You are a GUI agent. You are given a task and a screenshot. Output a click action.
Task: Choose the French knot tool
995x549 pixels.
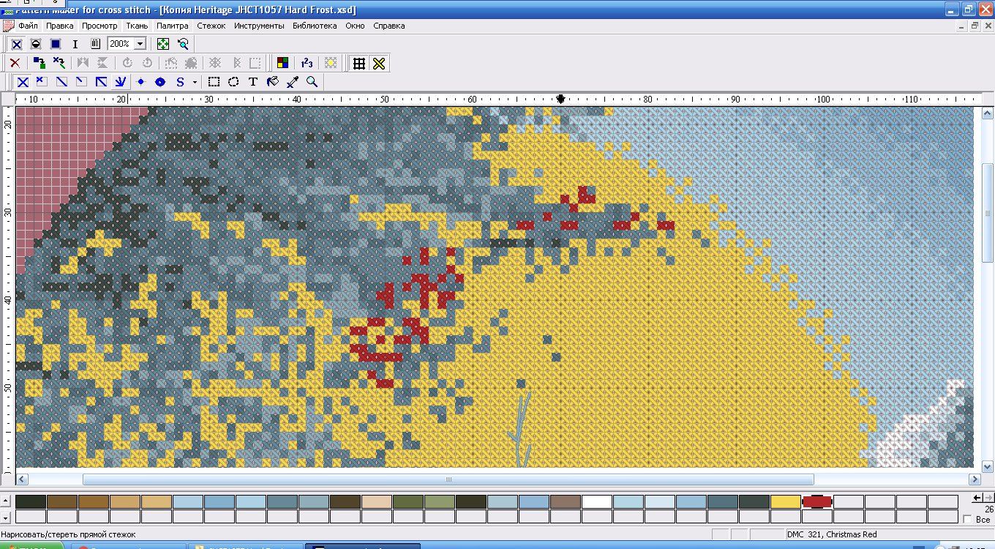point(141,82)
